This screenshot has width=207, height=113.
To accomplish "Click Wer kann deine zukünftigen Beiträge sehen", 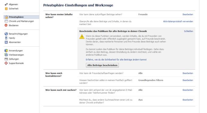I will tap(100, 14).
